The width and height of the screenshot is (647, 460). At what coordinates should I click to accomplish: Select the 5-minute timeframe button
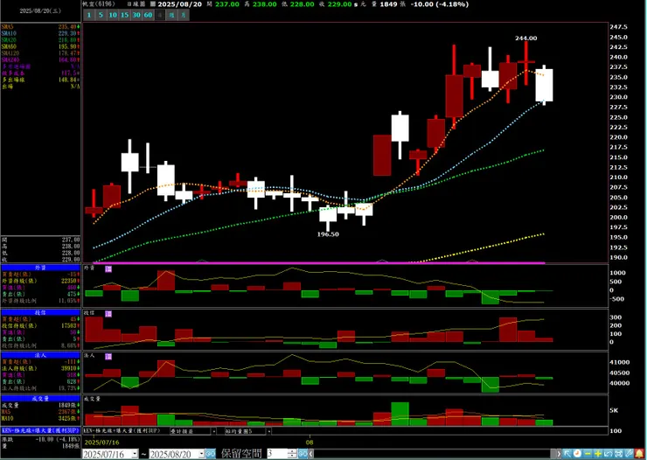[101, 15]
